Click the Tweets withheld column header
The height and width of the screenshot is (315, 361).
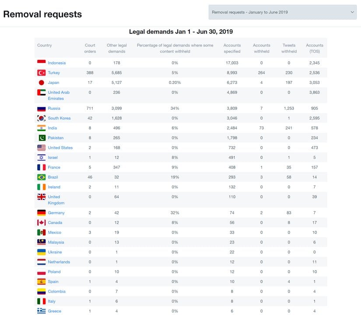click(289, 48)
